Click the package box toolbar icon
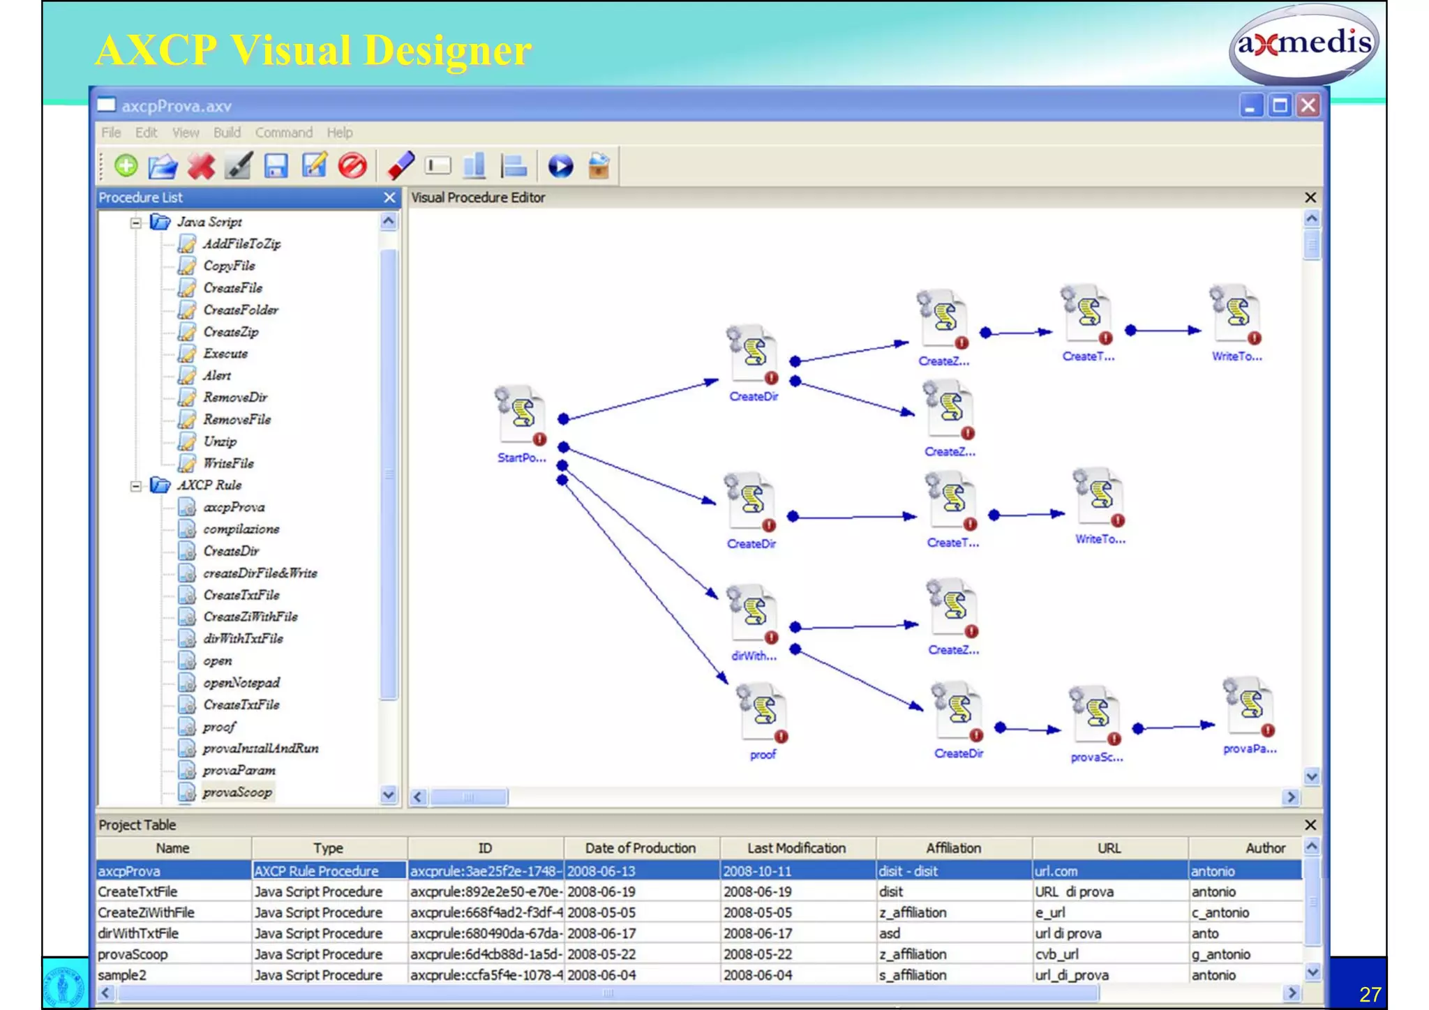The image size is (1429, 1010). point(599,166)
